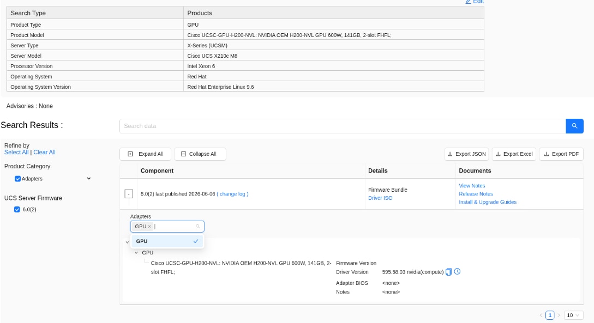Export results as PDF
This screenshot has width=594, height=323.
click(561, 154)
